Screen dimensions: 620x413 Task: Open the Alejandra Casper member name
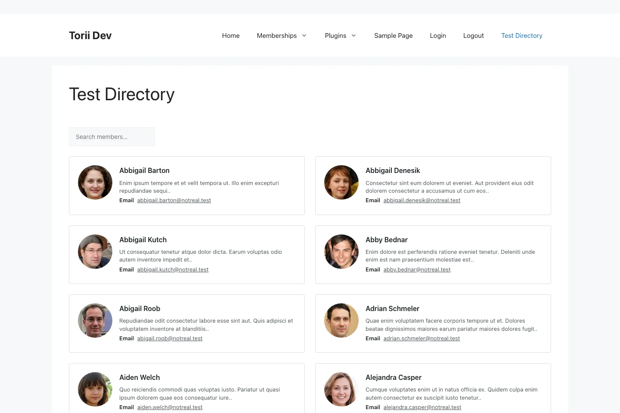point(394,377)
